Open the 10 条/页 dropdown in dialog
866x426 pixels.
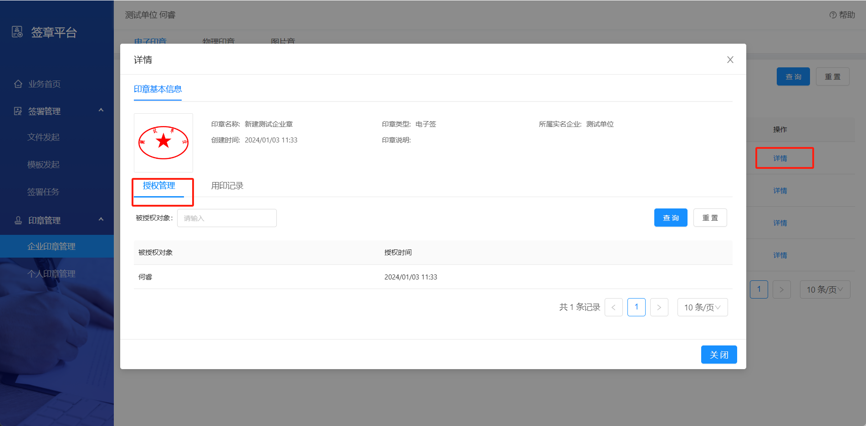click(702, 307)
